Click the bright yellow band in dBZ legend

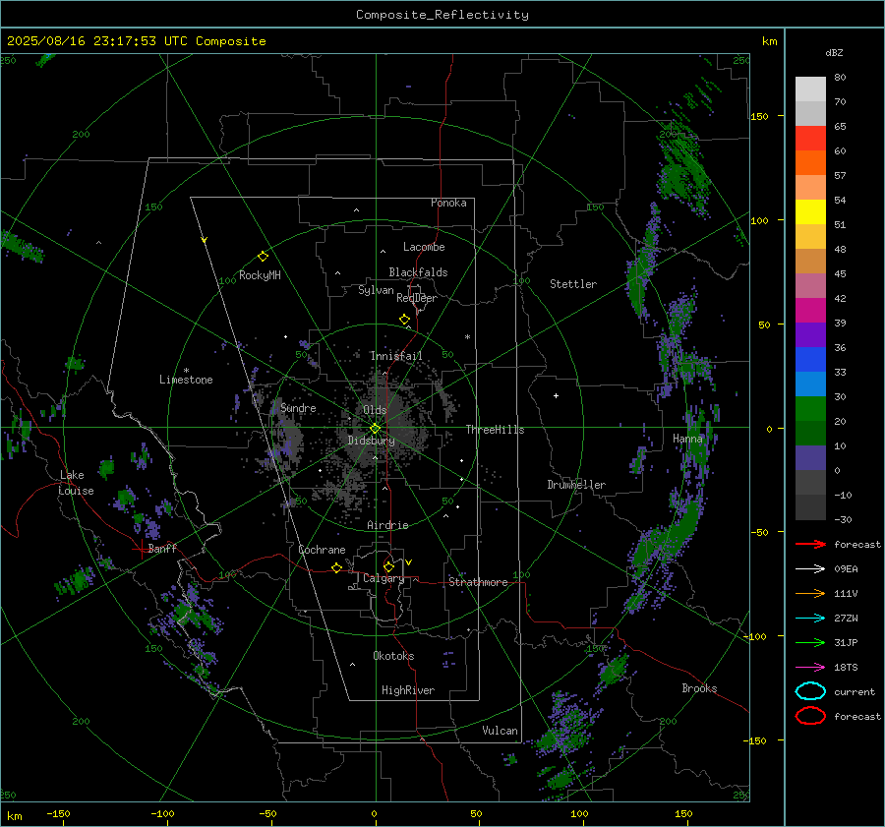point(810,211)
